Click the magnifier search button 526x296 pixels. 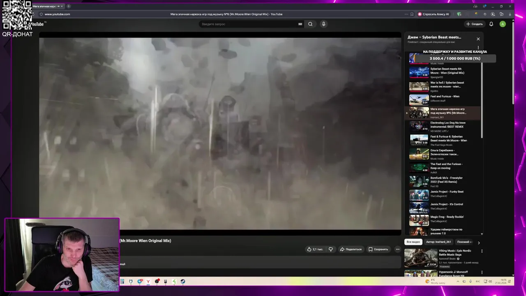pyautogui.click(x=310, y=24)
